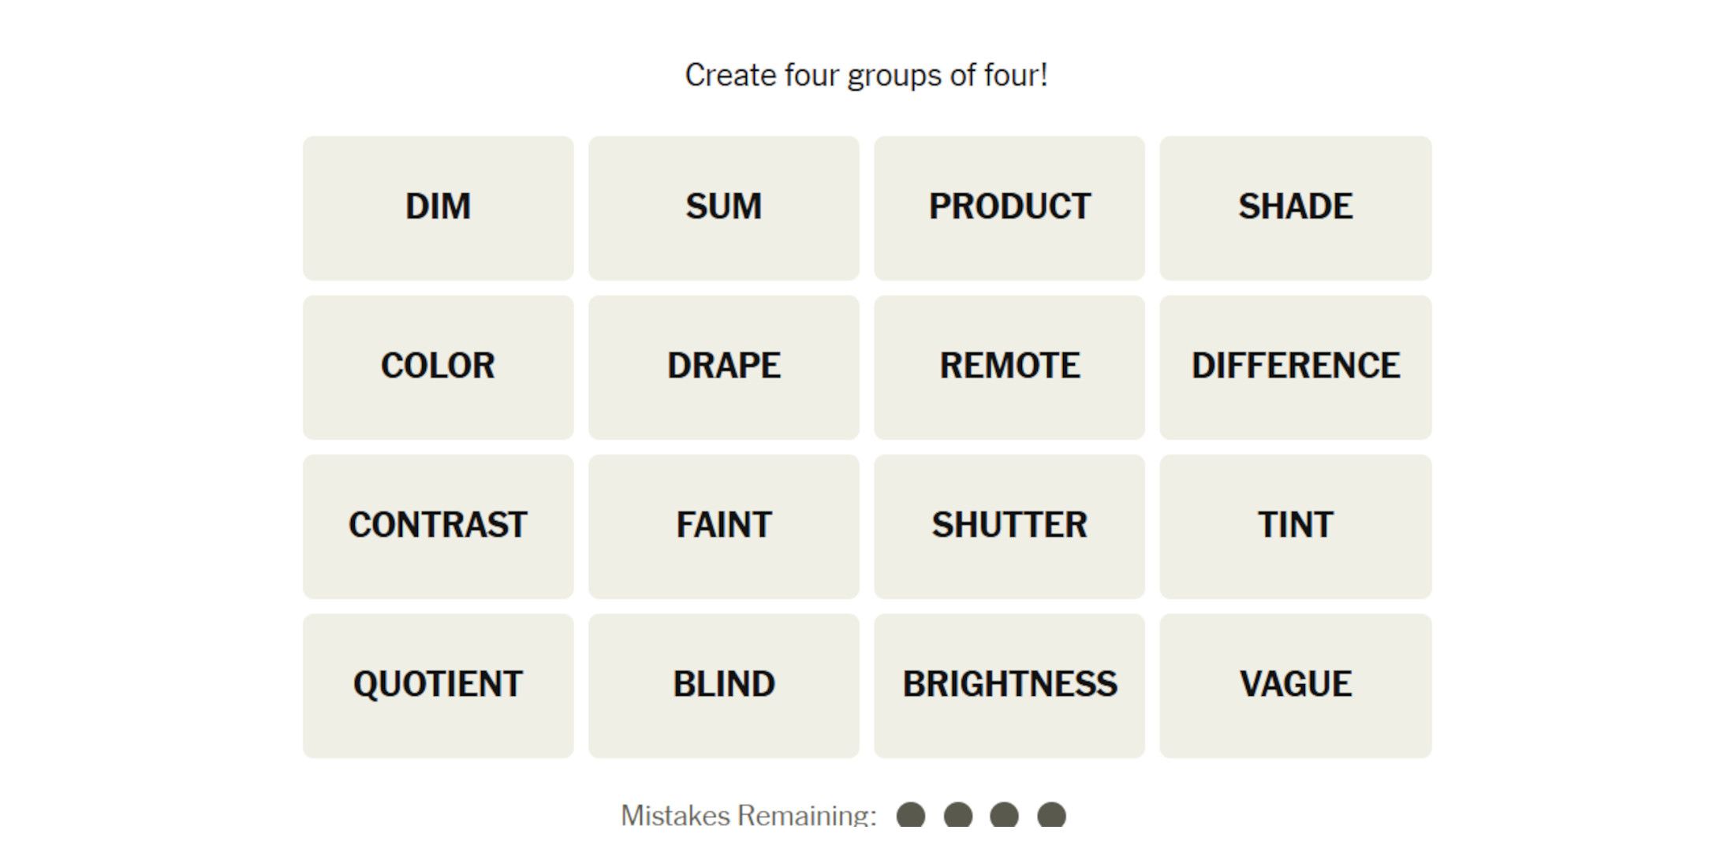Choose the COLOR word tile

coord(438,367)
